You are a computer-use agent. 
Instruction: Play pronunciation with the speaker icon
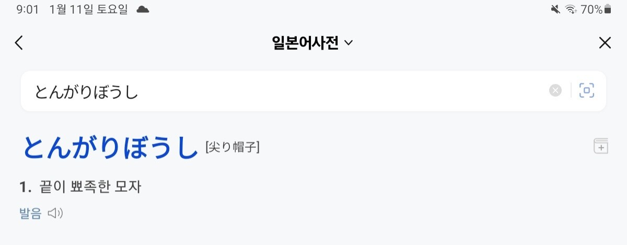(55, 214)
